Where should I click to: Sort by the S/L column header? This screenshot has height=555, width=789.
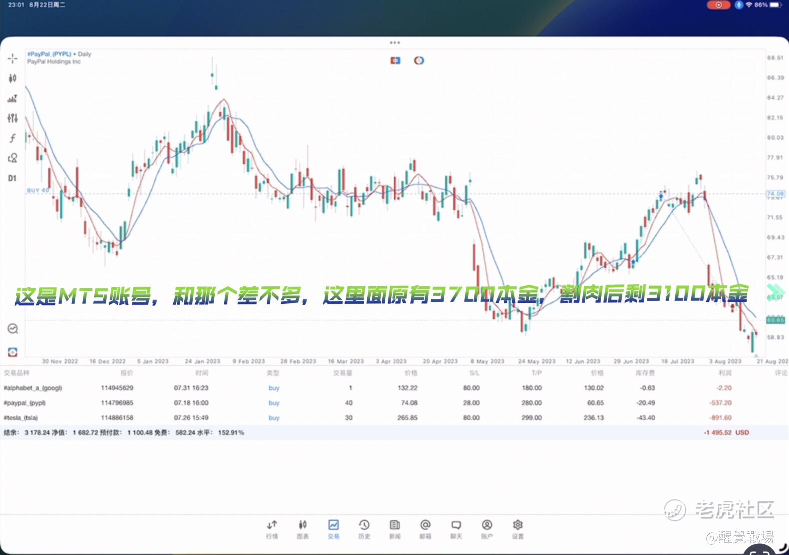click(474, 373)
